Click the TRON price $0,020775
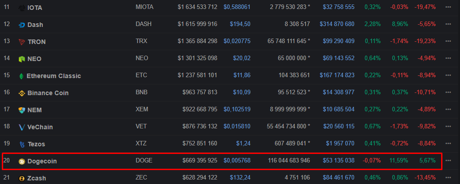This screenshot has height=184, width=460. pyautogui.click(x=237, y=41)
